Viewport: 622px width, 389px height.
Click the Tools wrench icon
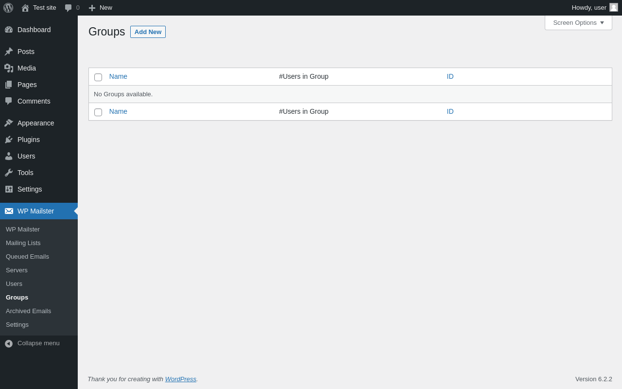pyautogui.click(x=9, y=173)
